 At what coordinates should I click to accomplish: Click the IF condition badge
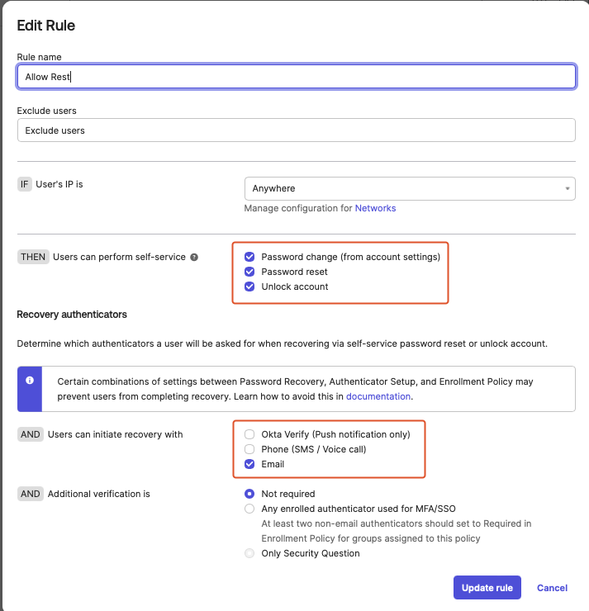coord(25,184)
